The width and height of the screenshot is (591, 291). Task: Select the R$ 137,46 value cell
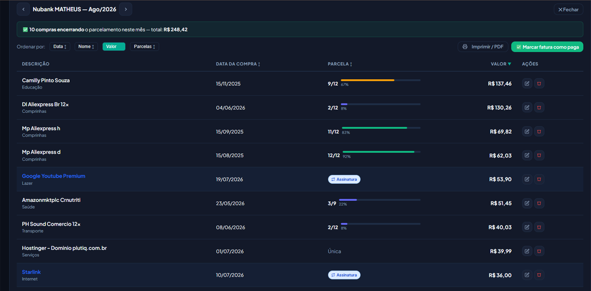tap(500, 84)
